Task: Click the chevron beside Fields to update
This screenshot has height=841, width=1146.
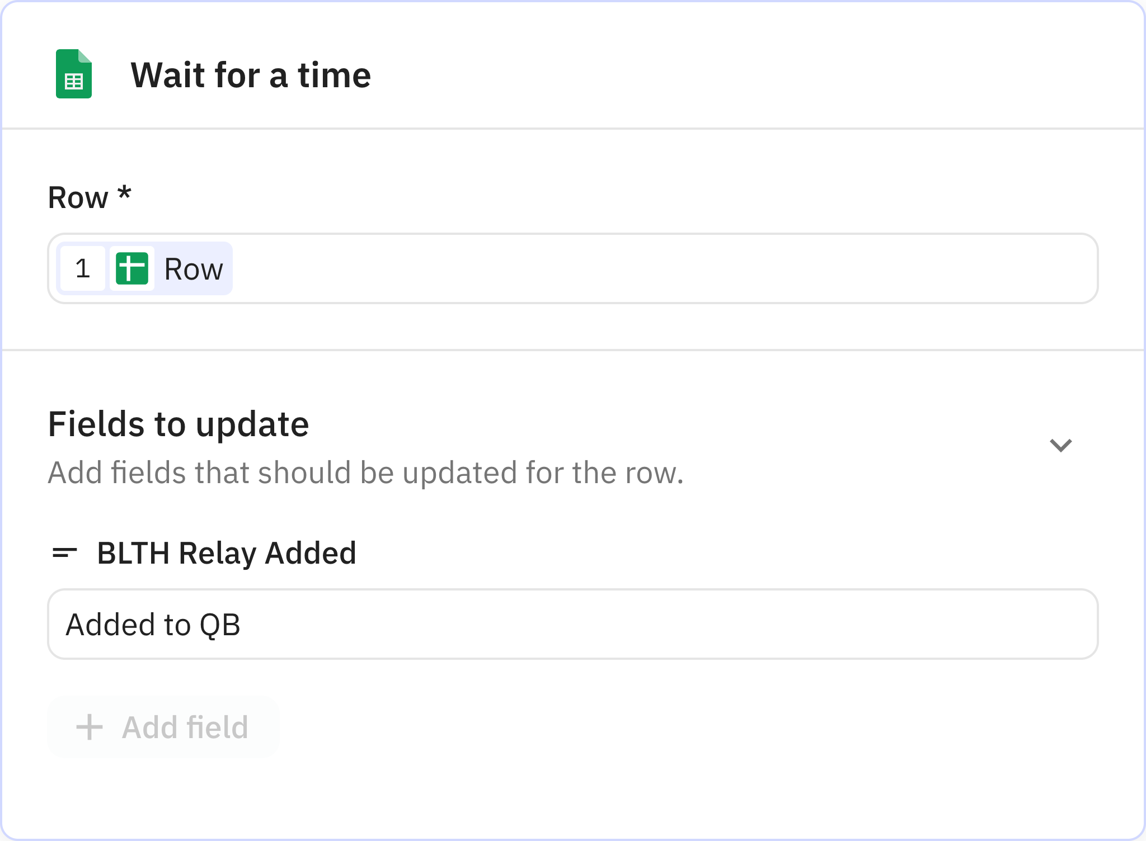Action: (x=1060, y=445)
